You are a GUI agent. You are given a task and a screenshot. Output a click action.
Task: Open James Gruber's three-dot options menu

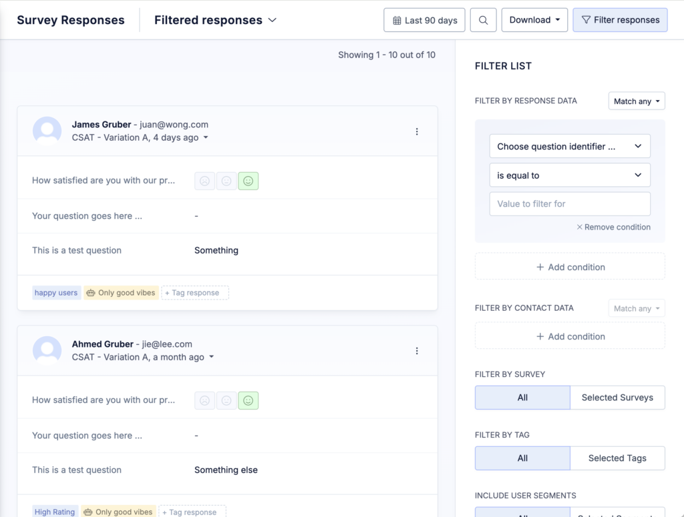pyautogui.click(x=417, y=131)
